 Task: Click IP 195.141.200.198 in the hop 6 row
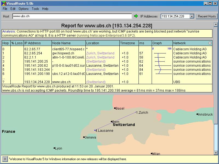point(37,74)
